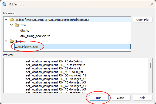Click the Preview pane scrollbar thumb
The width and height of the screenshot is (156, 104).
(x=150, y=65)
